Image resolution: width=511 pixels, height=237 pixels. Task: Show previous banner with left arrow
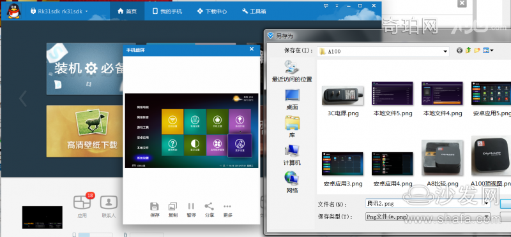23,99
